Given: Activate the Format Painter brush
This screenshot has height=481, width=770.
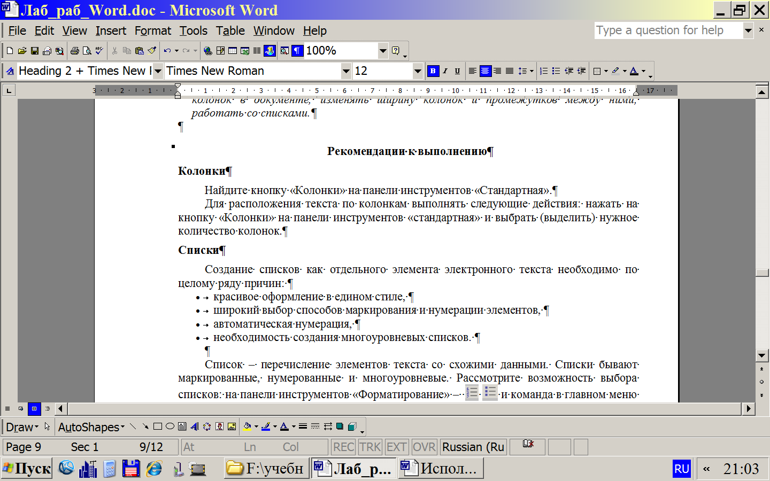Looking at the screenshot, I should coord(152,51).
